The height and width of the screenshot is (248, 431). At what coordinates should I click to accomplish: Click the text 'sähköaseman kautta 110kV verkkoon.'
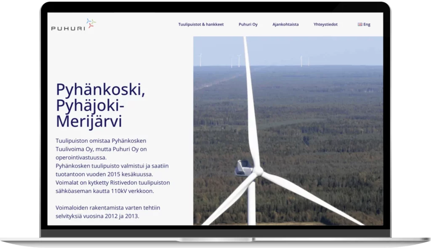tap(105, 191)
